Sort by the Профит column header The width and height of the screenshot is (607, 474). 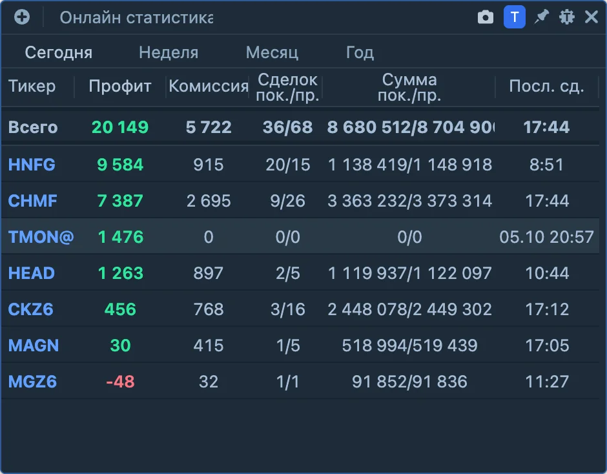[x=120, y=86]
